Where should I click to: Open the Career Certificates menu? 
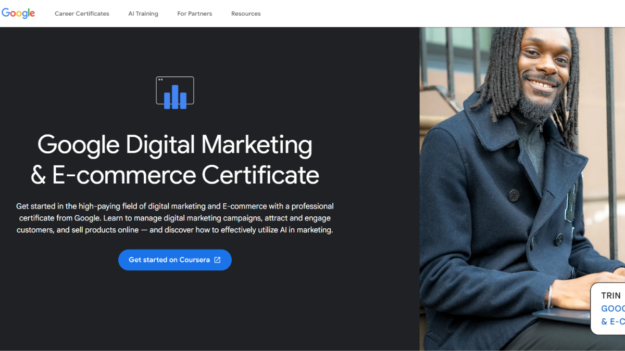pyautogui.click(x=82, y=14)
